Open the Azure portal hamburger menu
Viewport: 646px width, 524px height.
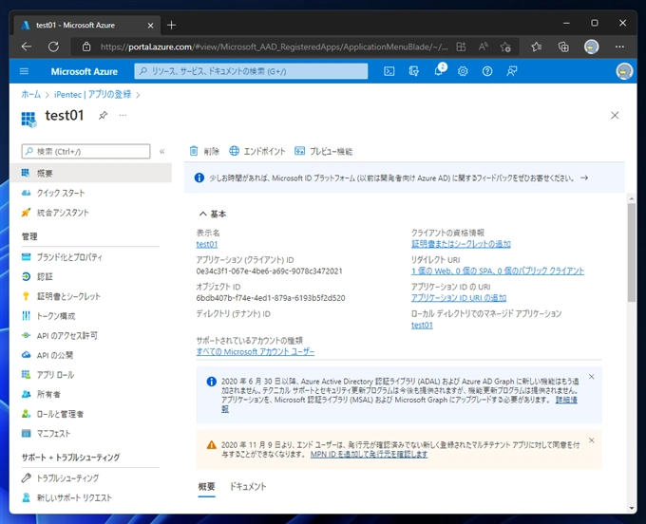25,71
